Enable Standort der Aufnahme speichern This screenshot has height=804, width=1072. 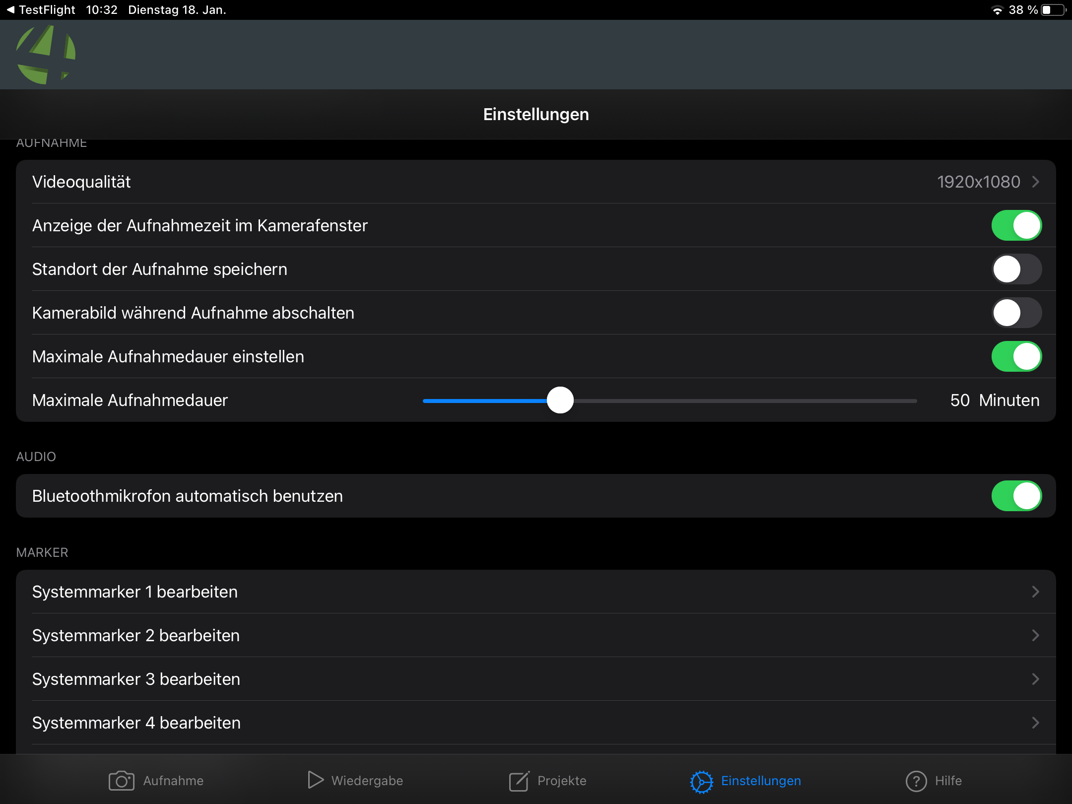coord(1016,269)
